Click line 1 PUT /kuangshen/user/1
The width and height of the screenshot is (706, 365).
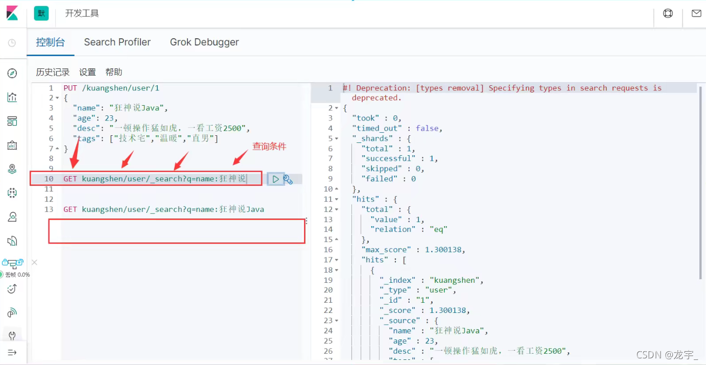111,88
